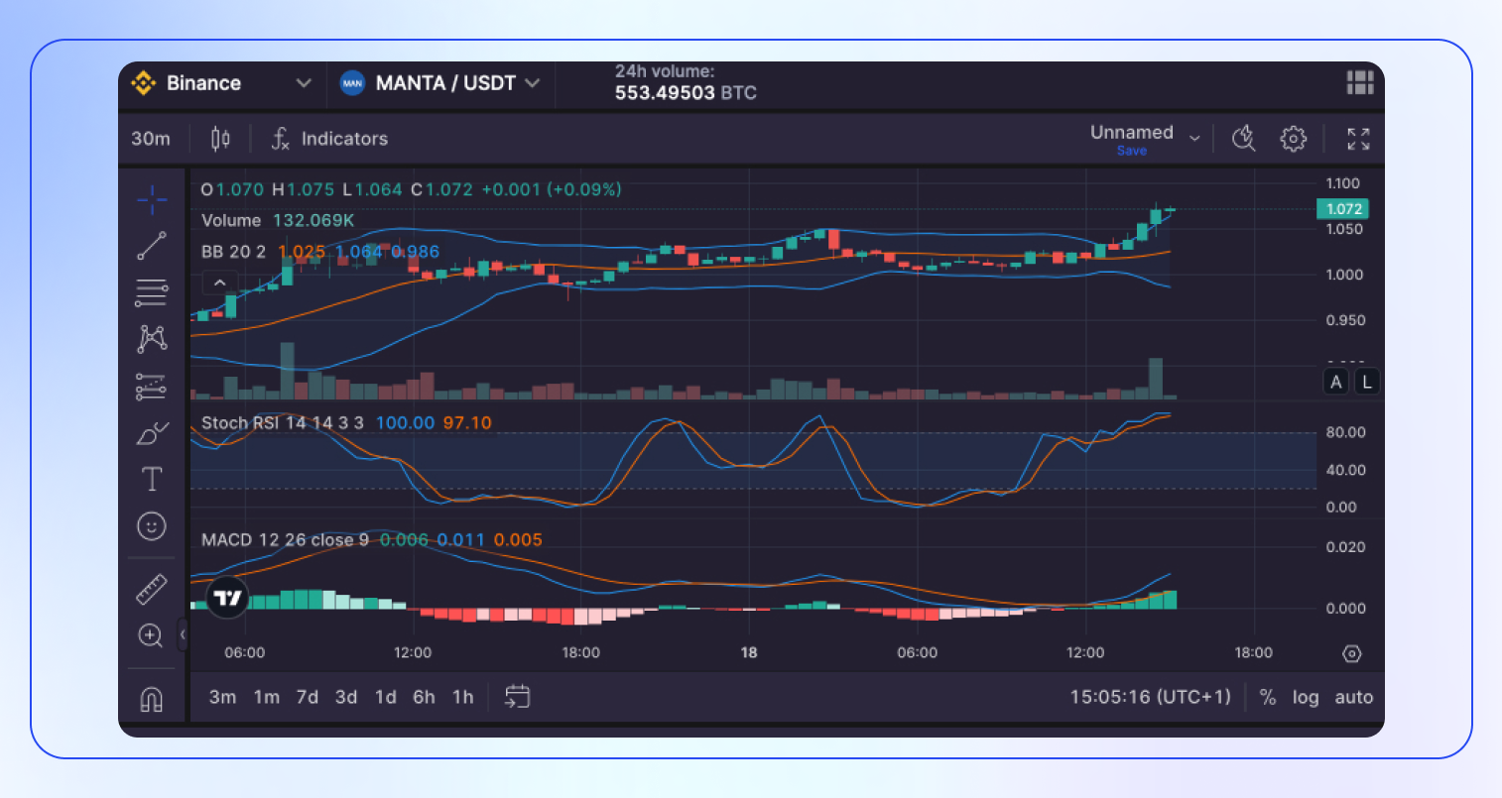Select the brush drawing tool

tap(151, 433)
